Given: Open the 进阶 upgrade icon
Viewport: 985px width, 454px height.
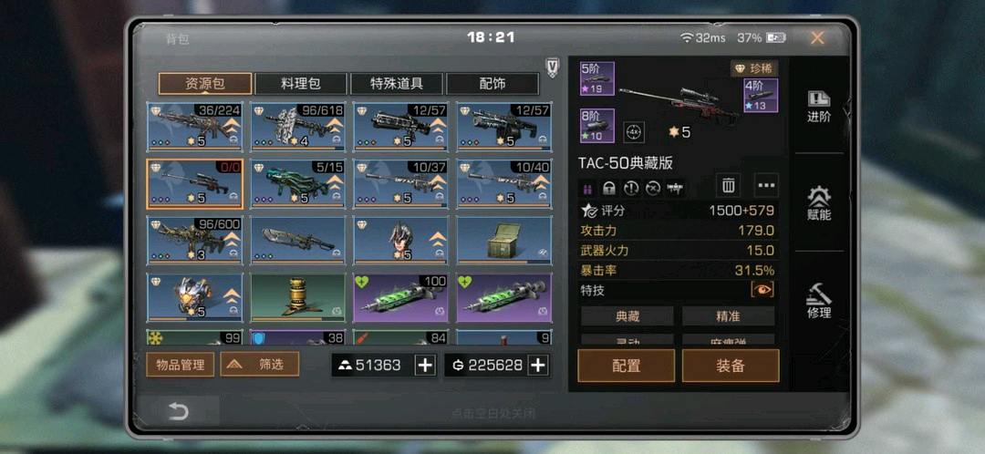Looking at the screenshot, I should [x=818, y=106].
